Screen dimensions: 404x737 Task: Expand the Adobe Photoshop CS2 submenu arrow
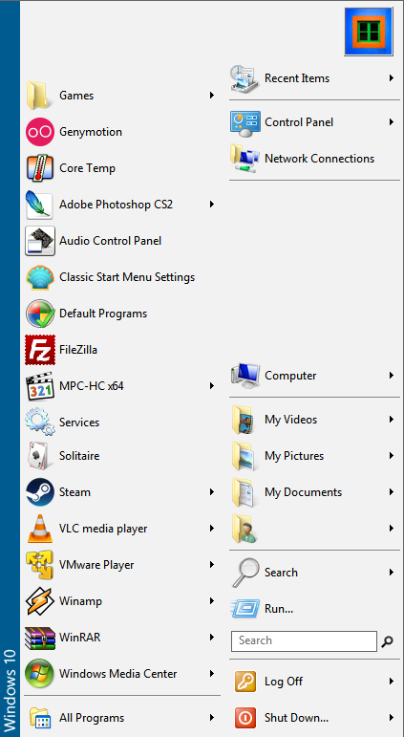[x=212, y=205]
